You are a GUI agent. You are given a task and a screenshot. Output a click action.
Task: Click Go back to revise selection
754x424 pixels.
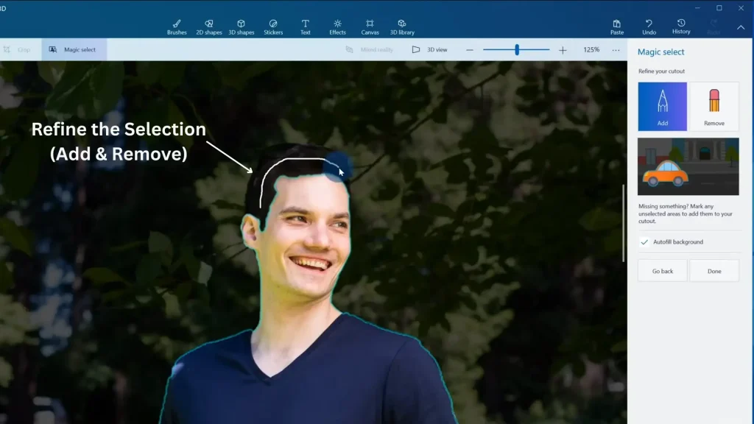point(662,270)
